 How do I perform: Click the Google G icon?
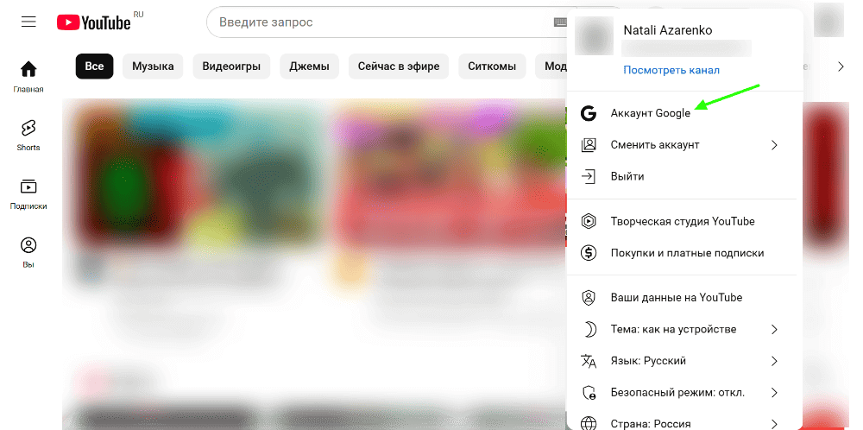pyautogui.click(x=589, y=113)
